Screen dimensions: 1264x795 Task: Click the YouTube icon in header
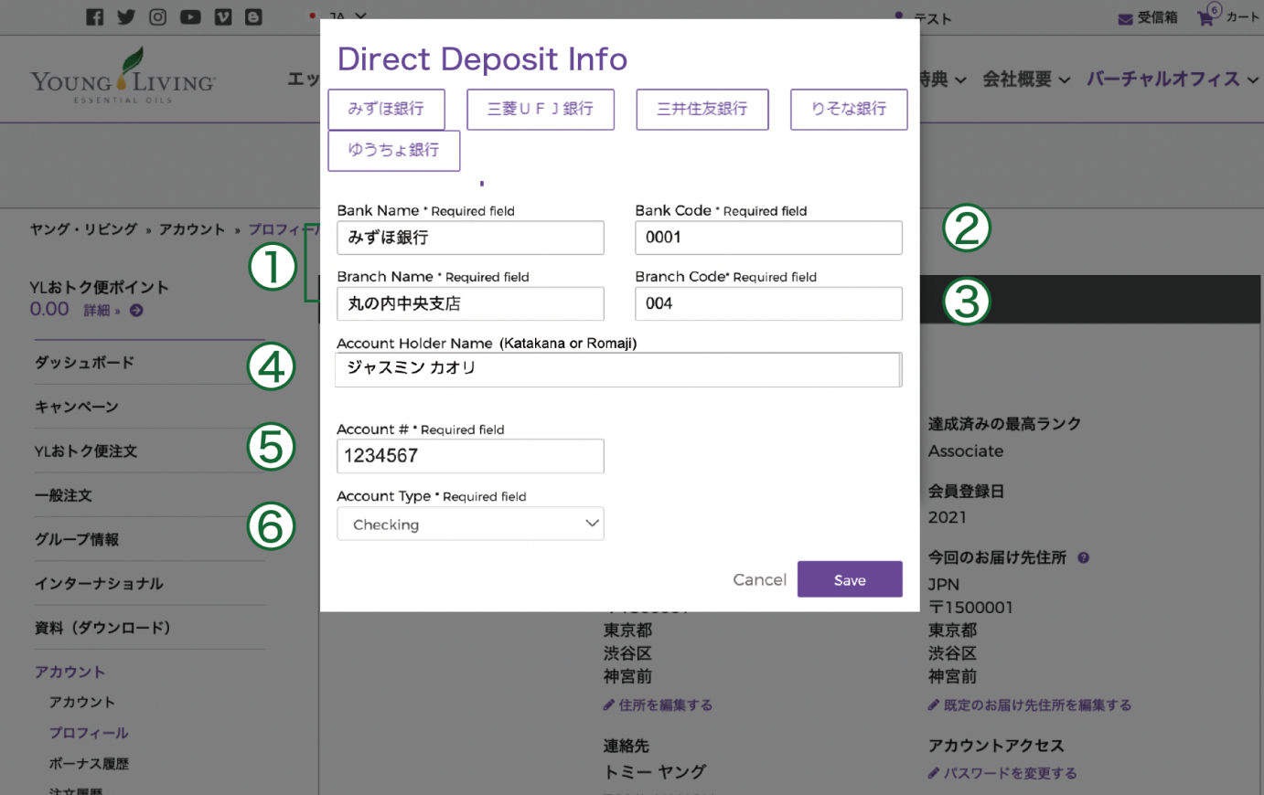pos(190,17)
